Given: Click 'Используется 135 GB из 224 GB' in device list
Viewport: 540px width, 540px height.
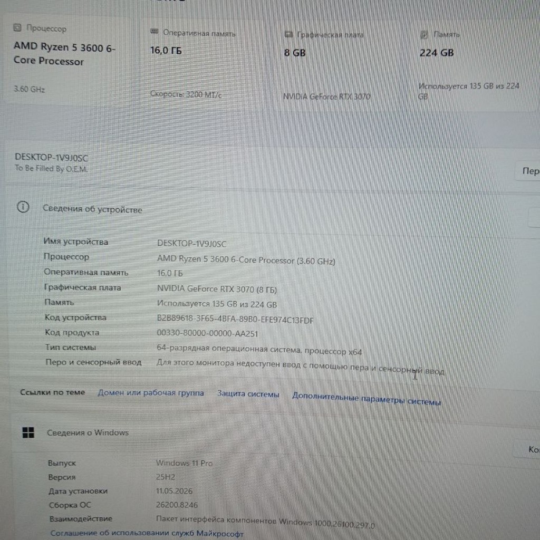Looking at the screenshot, I should (217, 304).
